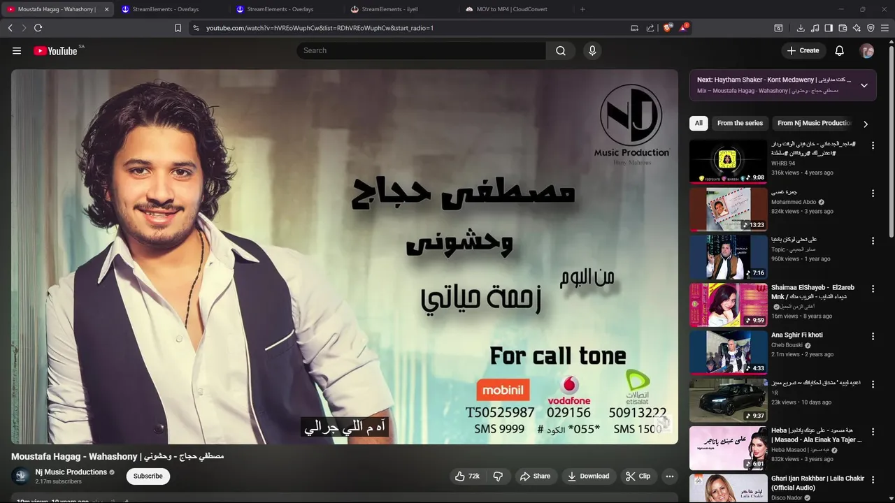
Task: Click 'Cheb Bouski' channel name
Action: [787, 345]
